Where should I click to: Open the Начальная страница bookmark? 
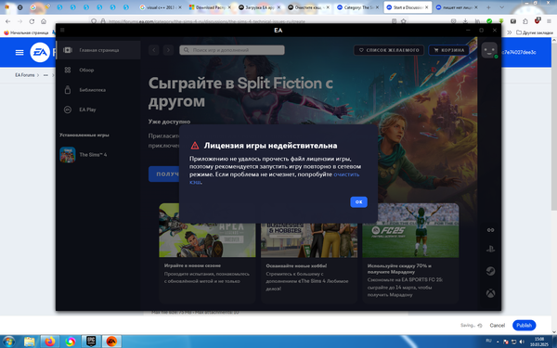coord(26,32)
